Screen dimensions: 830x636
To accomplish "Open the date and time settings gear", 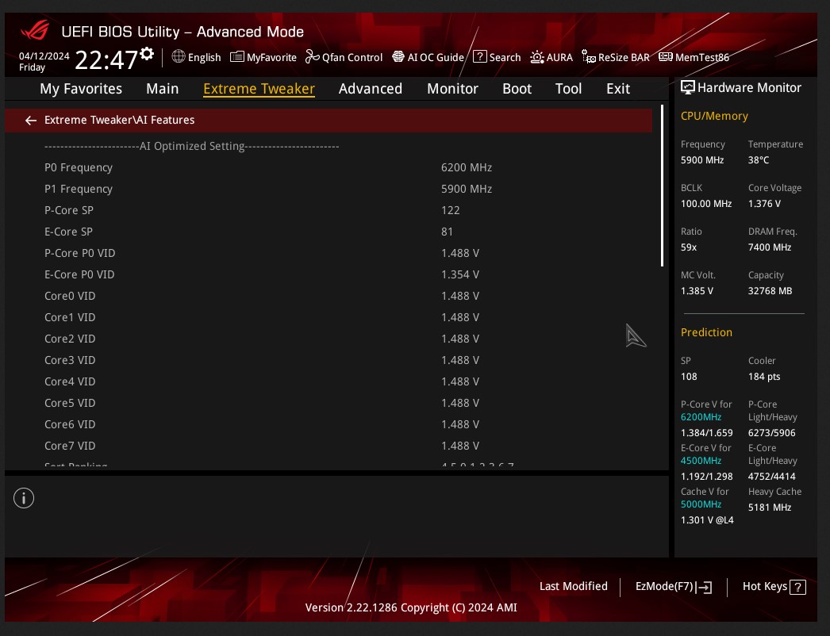I will 147,53.
